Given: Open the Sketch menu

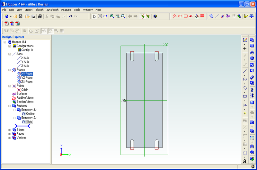Looking at the screenshot, I should pos(40,10).
